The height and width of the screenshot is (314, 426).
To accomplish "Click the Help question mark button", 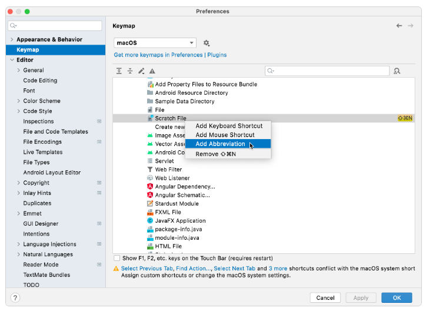I will pyautogui.click(x=15, y=298).
